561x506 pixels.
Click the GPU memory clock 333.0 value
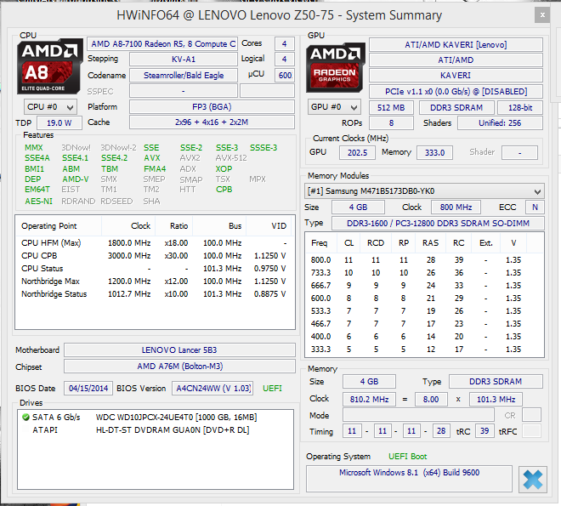click(x=434, y=152)
